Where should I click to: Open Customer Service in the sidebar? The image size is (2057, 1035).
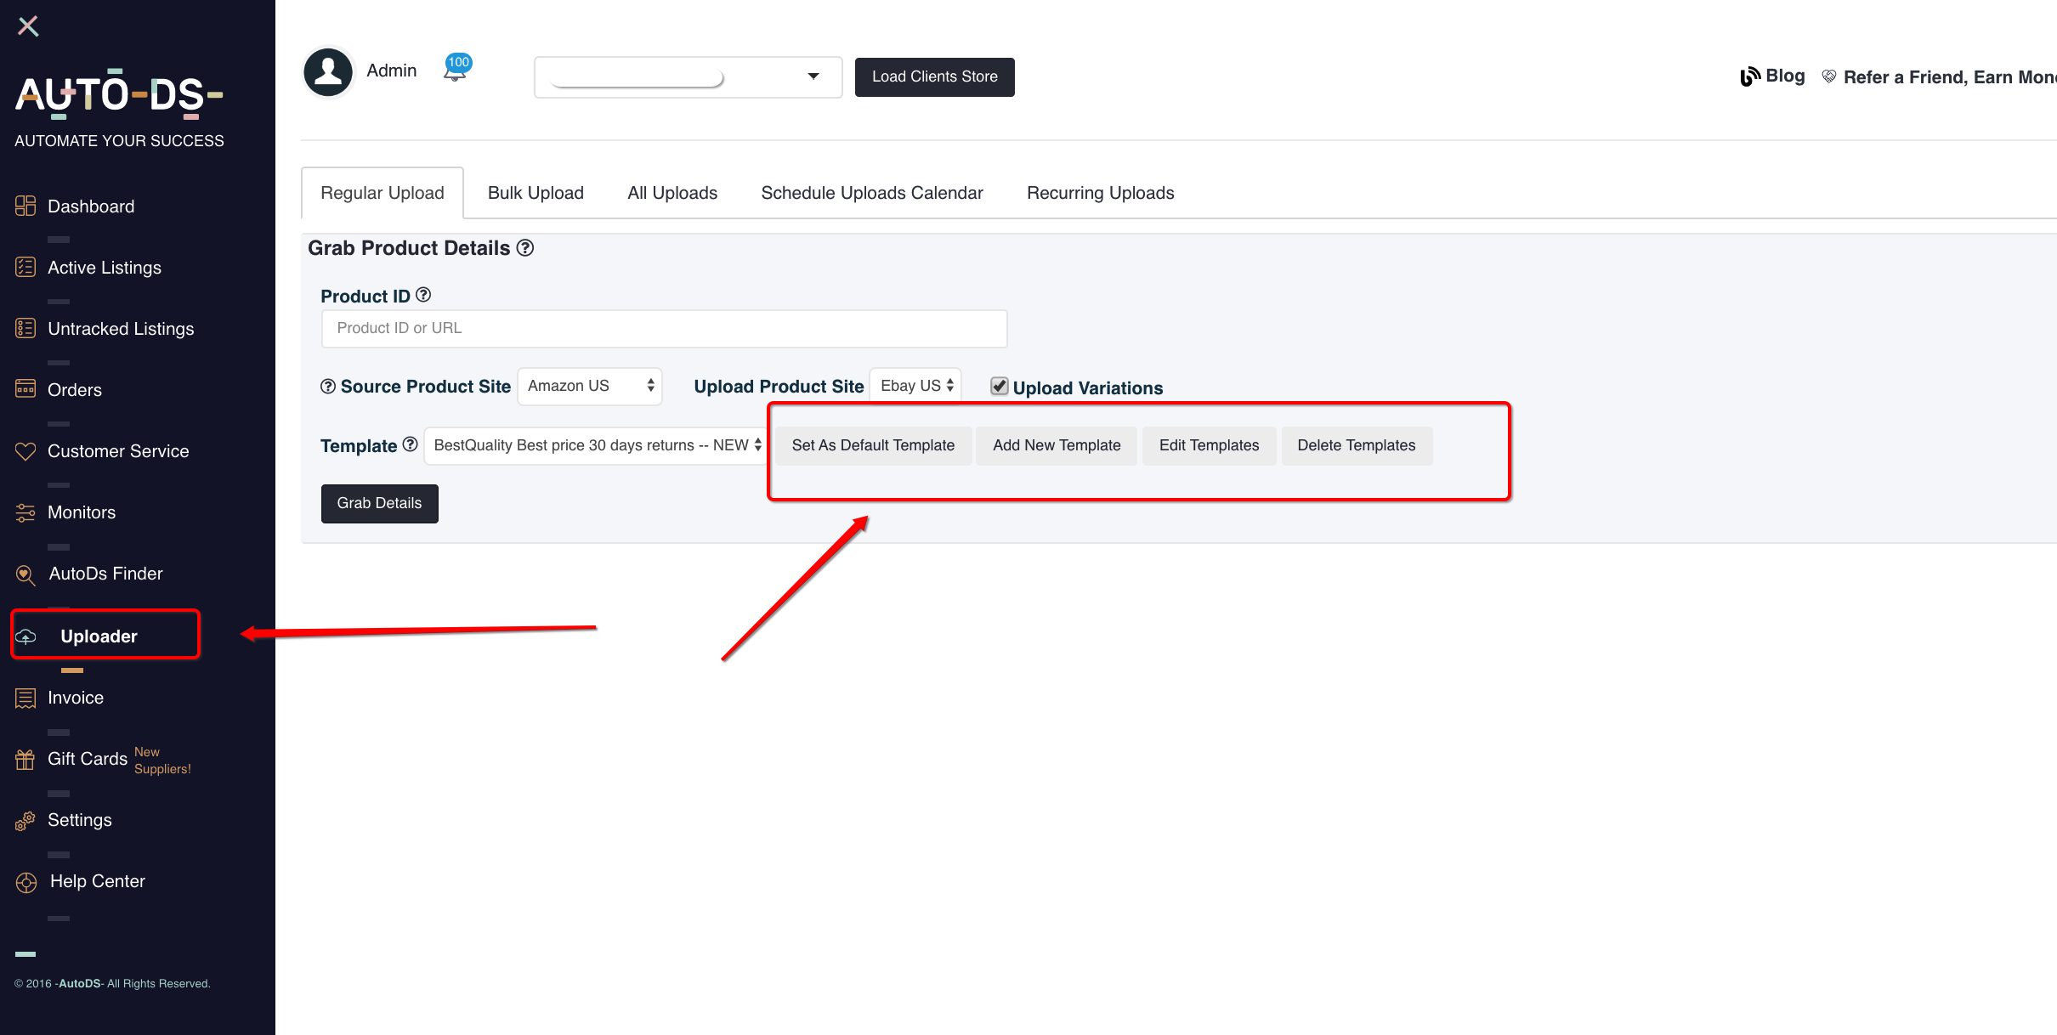(118, 451)
